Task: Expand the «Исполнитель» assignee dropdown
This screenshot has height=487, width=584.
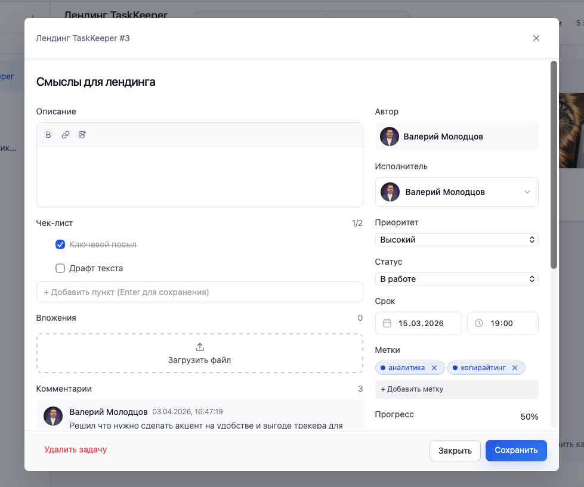Action: [527, 192]
